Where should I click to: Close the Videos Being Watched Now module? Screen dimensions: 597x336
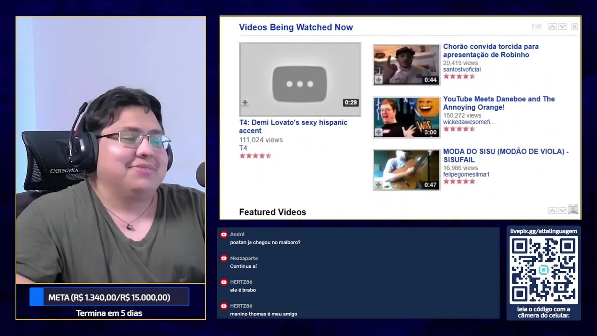click(575, 27)
